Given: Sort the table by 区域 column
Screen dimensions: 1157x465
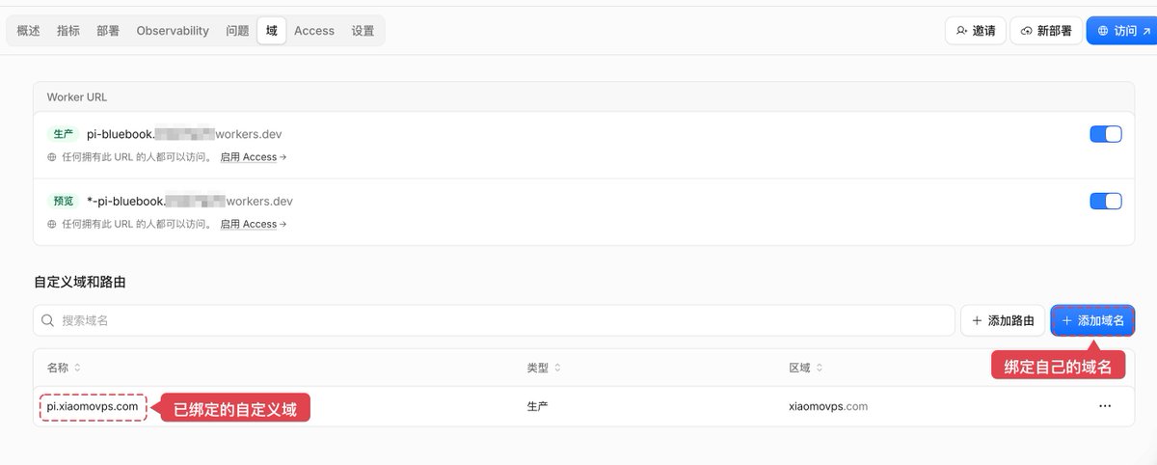Looking at the screenshot, I should click(806, 368).
